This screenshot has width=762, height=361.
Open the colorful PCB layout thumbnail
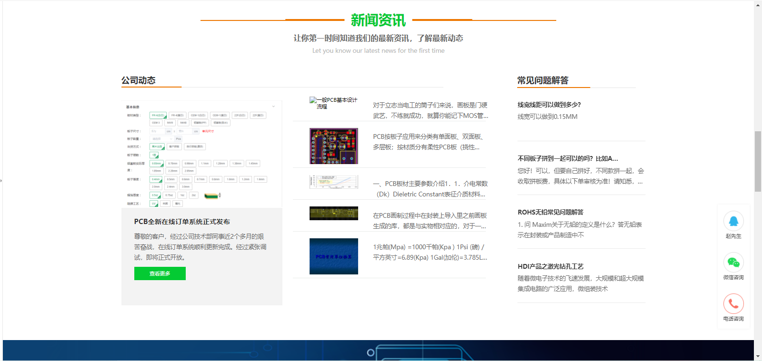pyautogui.click(x=333, y=146)
